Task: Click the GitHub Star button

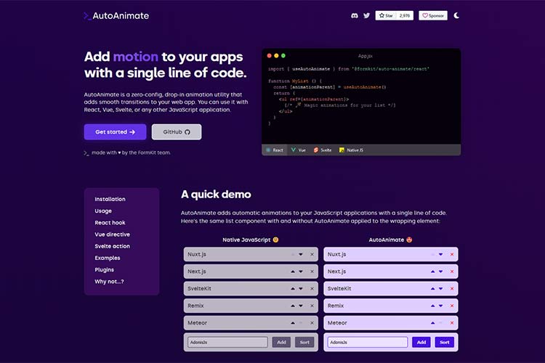Action: (385, 15)
